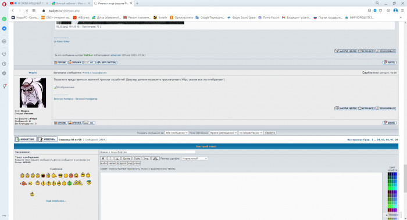The width and height of the screenshot is (407, 220).
Task: Open the history clock icon in sidebar
Action: [4, 64]
